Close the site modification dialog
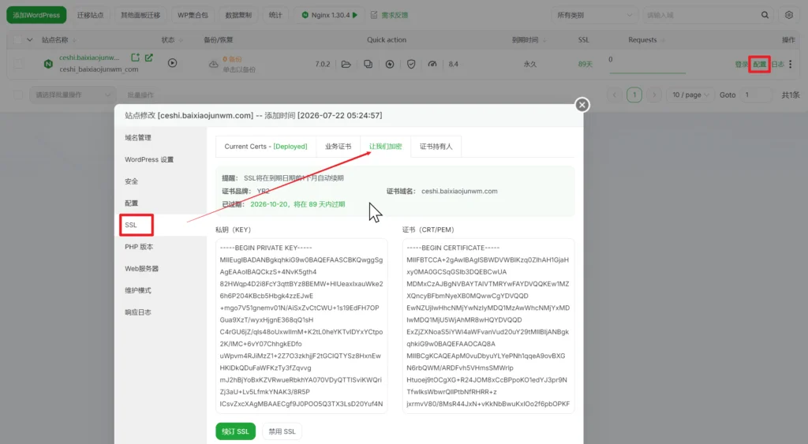 pos(582,105)
